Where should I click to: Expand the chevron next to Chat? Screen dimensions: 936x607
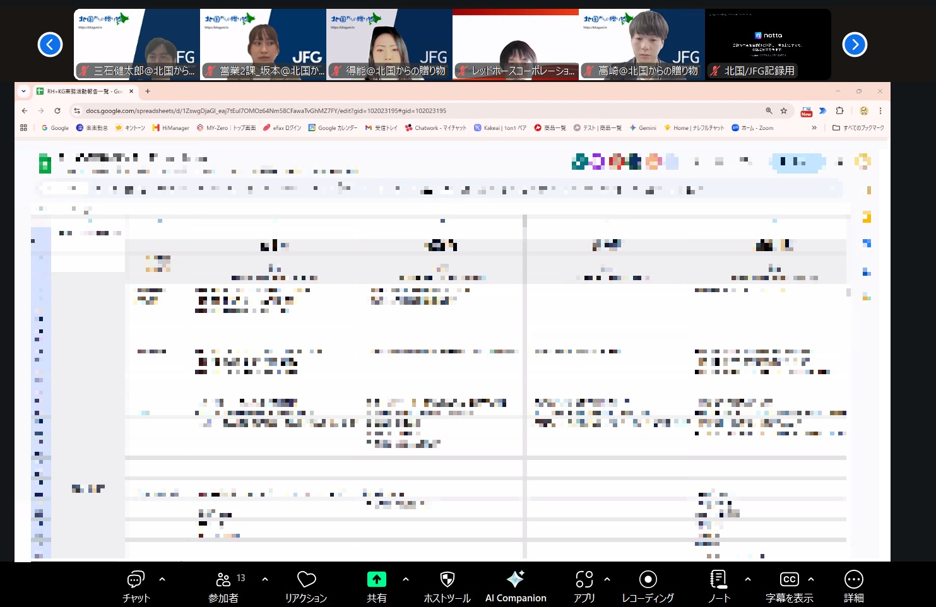pyautogui.click(x=162, y=579)
